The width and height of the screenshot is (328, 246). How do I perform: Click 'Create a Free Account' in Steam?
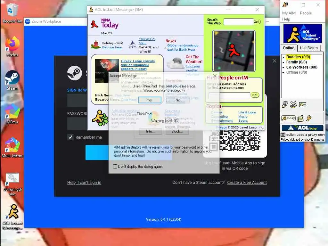point(247,182)
